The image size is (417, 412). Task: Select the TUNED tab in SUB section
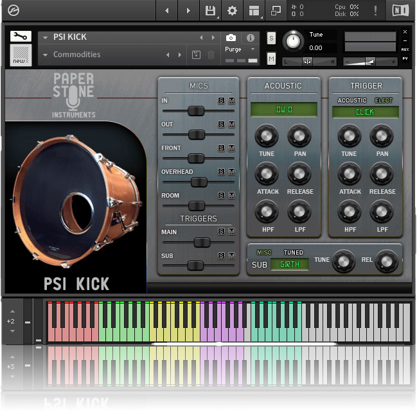[x=294, y=253]
